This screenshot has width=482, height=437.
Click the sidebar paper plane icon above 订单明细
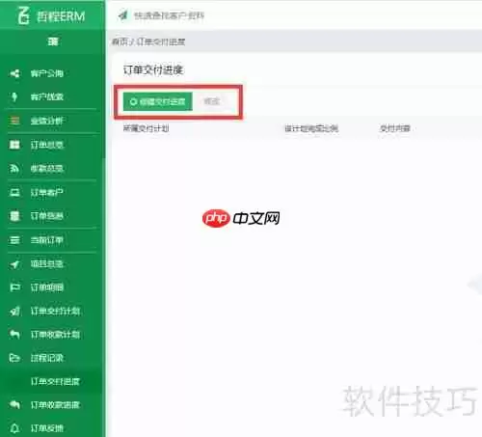click(x=14, y=264)
